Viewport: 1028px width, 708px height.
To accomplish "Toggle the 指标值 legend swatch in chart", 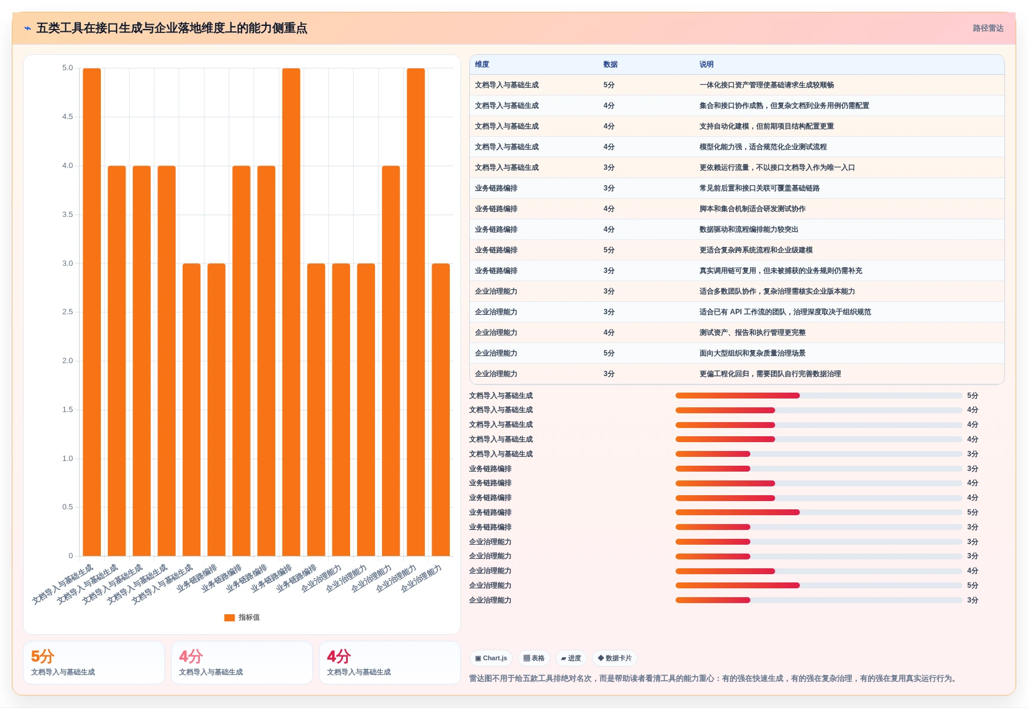I will coord(229,618).
